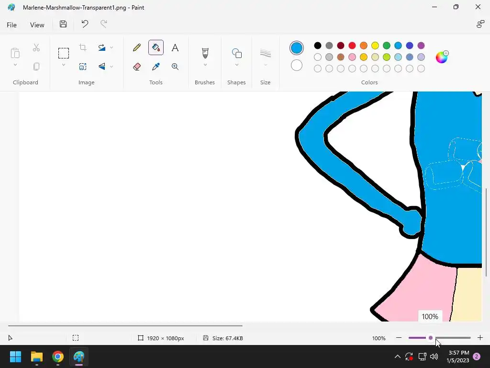Pick the purple color swatch
The width and height of the screenshot is (490, 368).
(x=421, y=46)
